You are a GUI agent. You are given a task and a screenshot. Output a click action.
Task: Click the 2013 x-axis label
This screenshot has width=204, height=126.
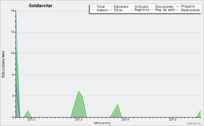pos(78,119)
